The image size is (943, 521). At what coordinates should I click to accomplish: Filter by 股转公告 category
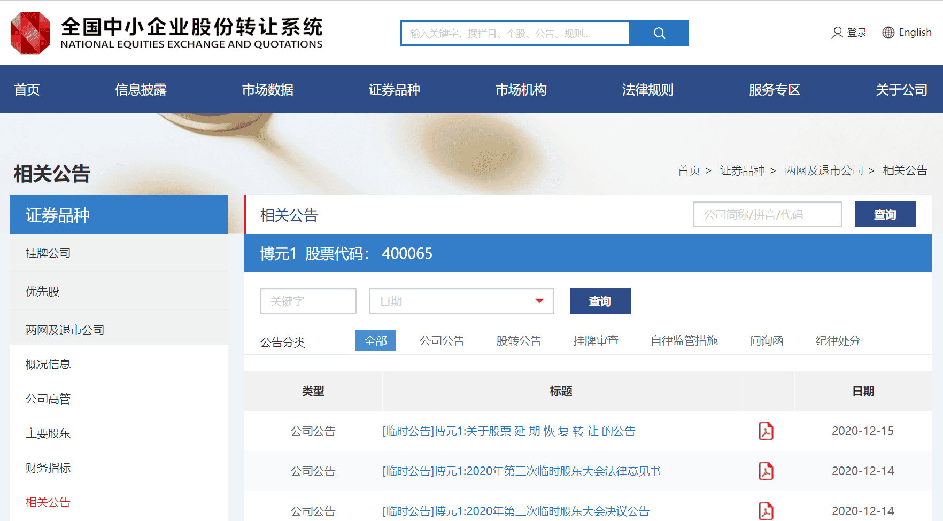[519, 340]
